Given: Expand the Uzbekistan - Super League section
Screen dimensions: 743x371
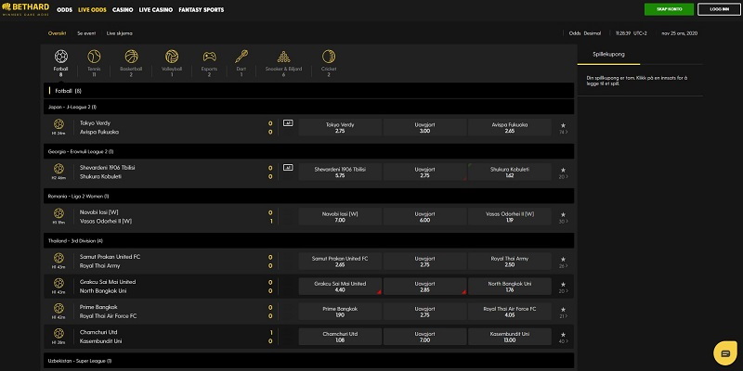Looking at the screenshot, I should click(x=308, y=361).
